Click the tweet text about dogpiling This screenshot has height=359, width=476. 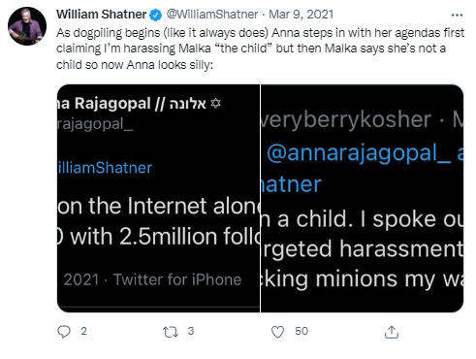pos(261,49)
